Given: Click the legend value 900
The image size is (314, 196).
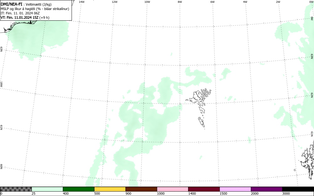Looking at the screenshot, I should (x=128, y=193).
